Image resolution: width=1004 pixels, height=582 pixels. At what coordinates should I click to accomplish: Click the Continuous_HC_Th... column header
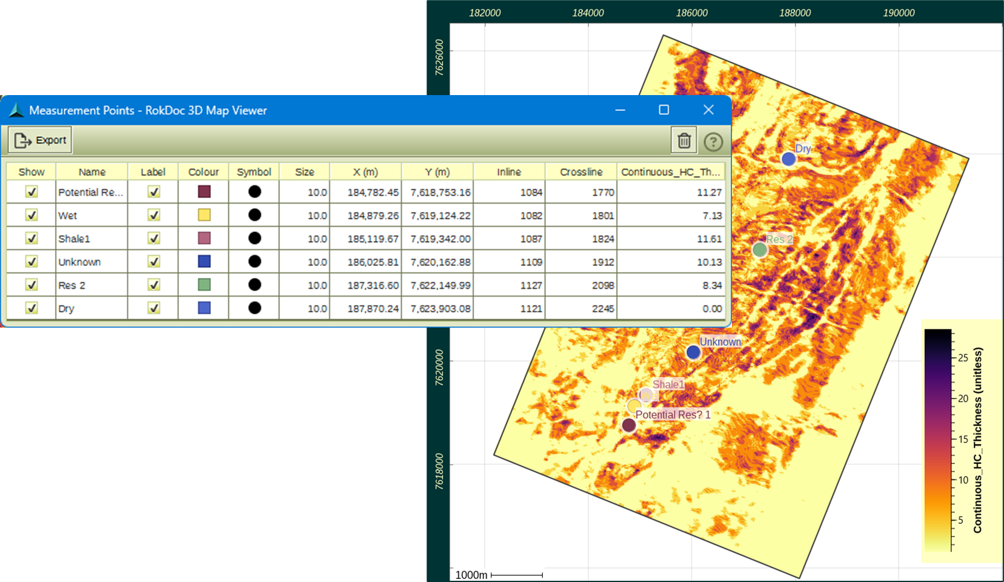(670, 172)
